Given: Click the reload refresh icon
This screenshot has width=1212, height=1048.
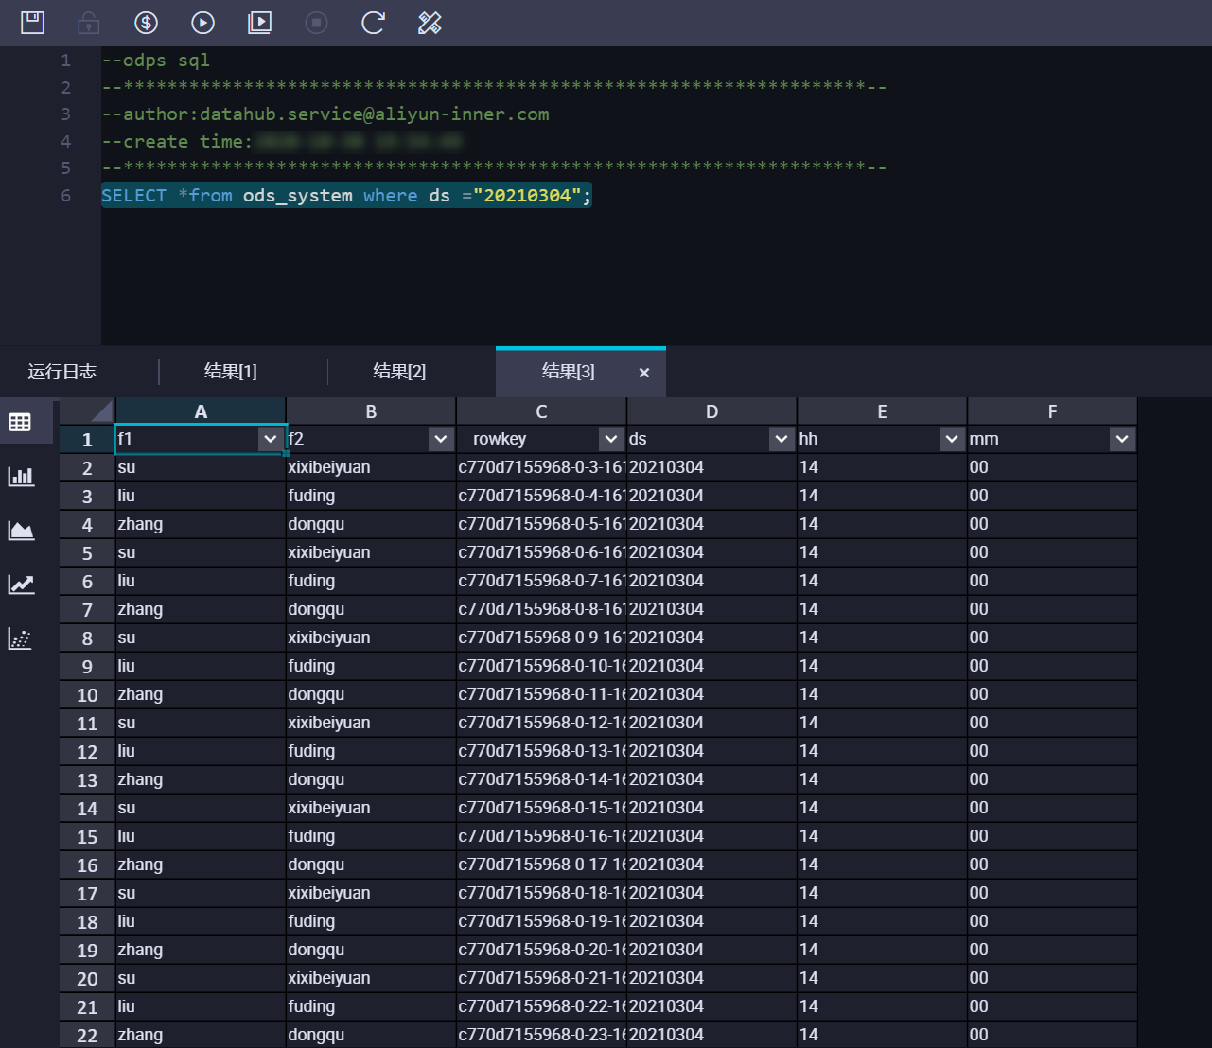Looking at the screenshot, I should (x=373, y=23).
